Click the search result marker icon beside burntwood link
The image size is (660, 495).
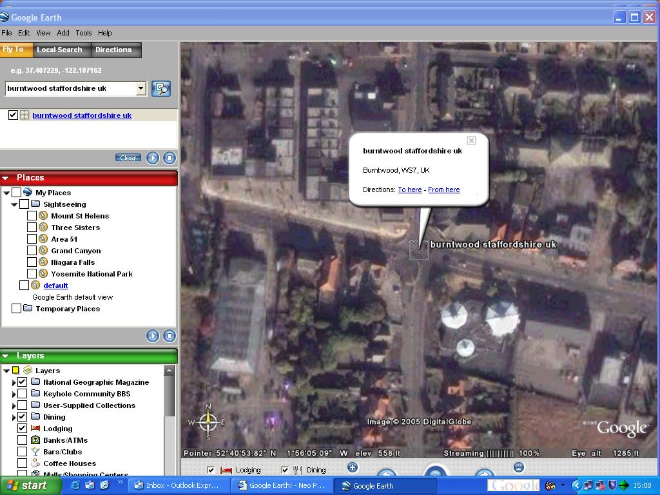(24, 115)
